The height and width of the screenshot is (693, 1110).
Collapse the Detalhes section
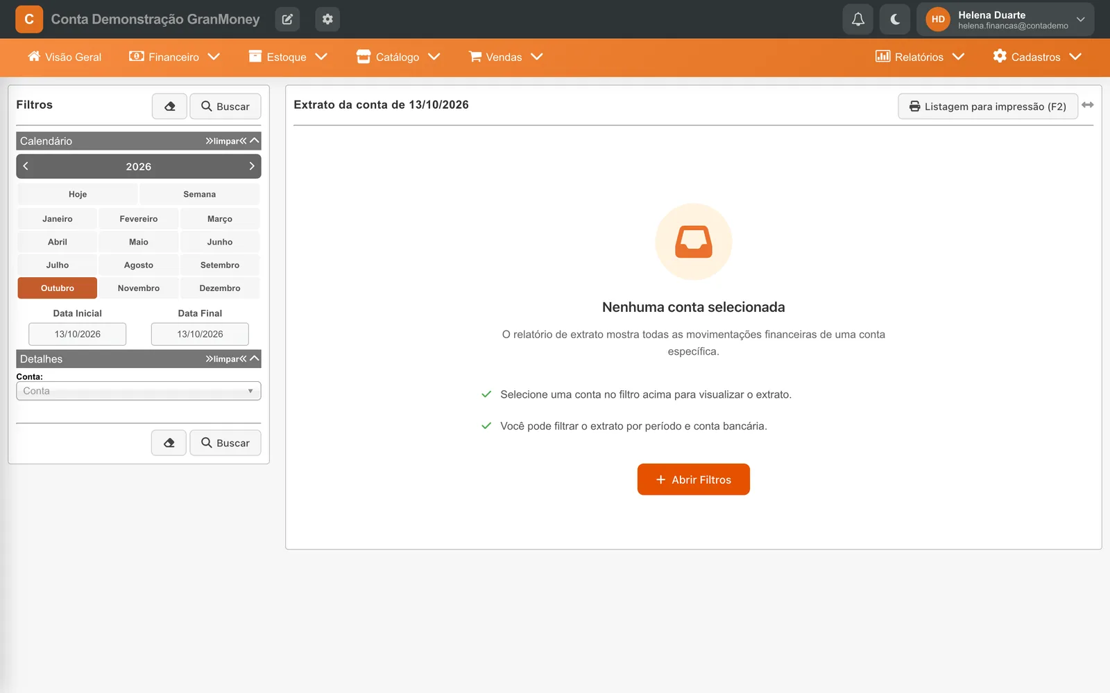coord(255,358)
